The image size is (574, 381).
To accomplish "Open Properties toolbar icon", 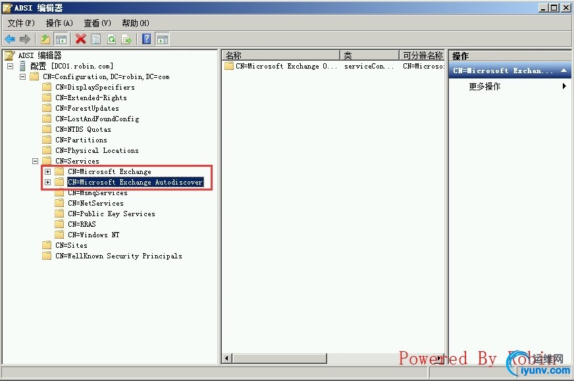I will [x=96, y=39].
